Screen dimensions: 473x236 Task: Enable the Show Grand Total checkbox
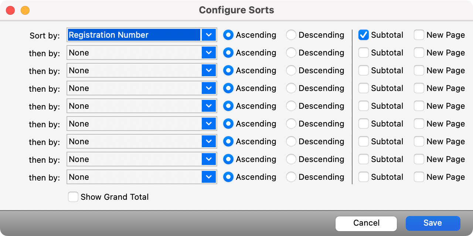pos(73,197)
